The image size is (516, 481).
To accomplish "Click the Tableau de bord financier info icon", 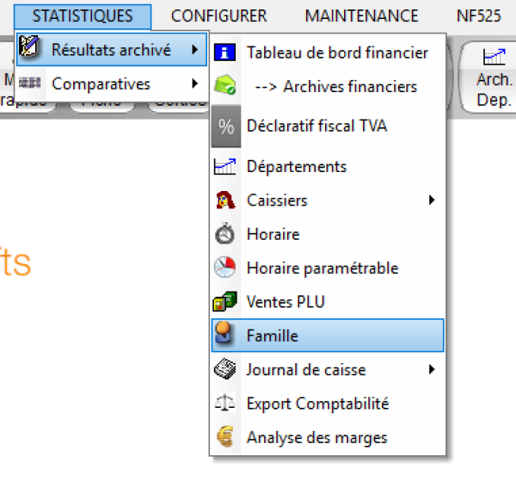I will (x=224, y=52).
